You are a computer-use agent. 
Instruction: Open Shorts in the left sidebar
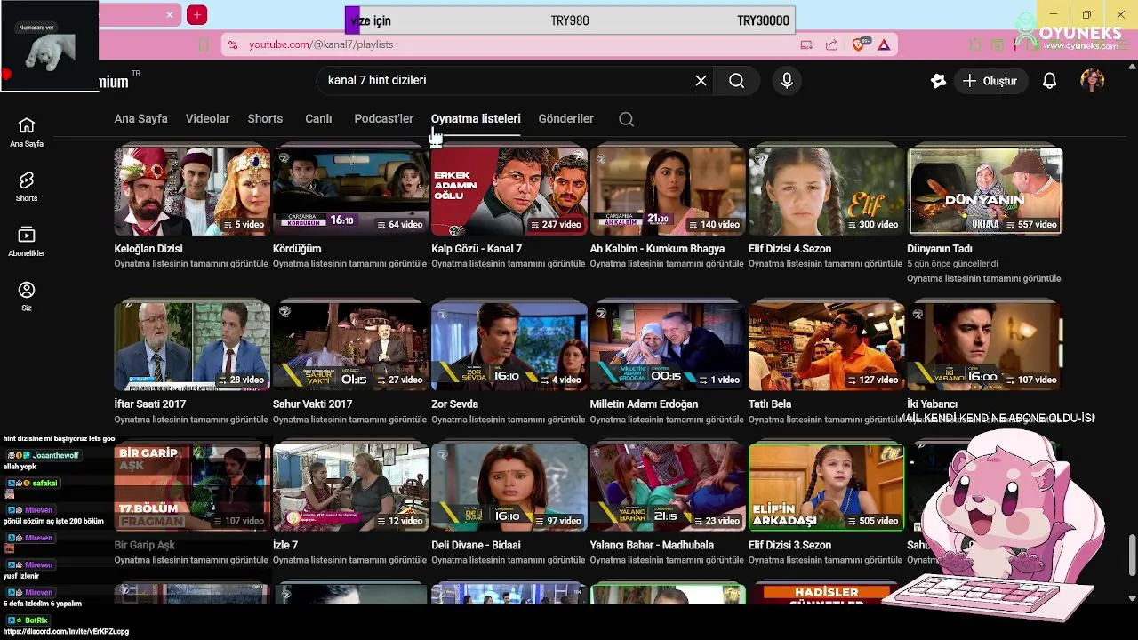click(27, 187)
